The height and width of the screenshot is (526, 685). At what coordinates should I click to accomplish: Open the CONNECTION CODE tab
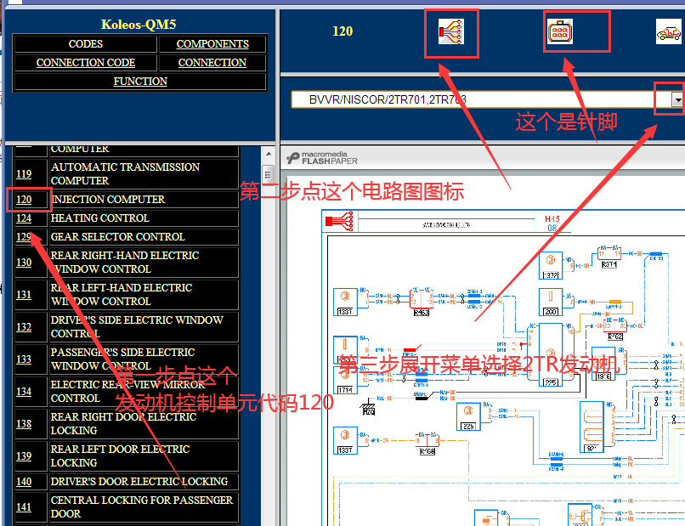tap(86, 63)
